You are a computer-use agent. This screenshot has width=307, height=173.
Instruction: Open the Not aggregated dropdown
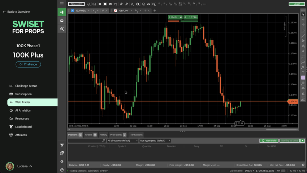(155, 140)
